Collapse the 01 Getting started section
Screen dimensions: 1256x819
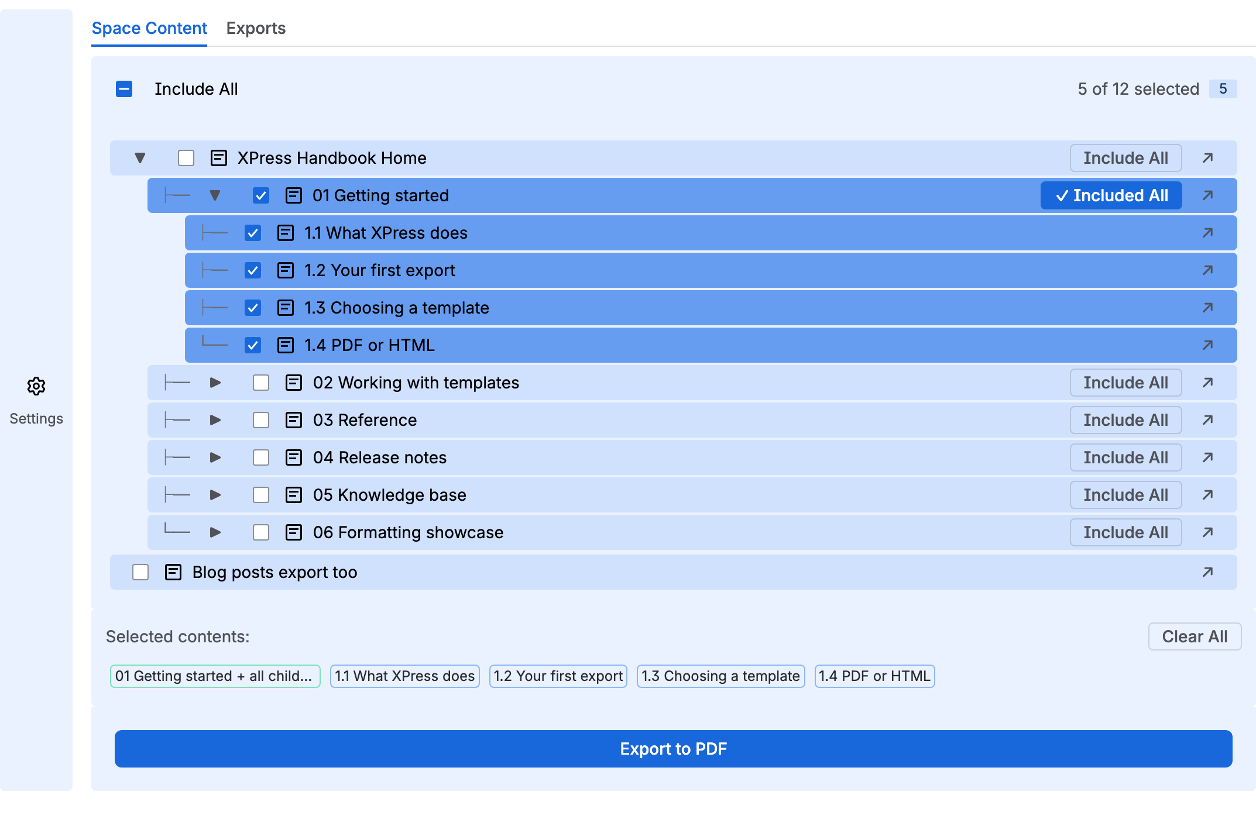pyautogui.click(x=215, y=195)
